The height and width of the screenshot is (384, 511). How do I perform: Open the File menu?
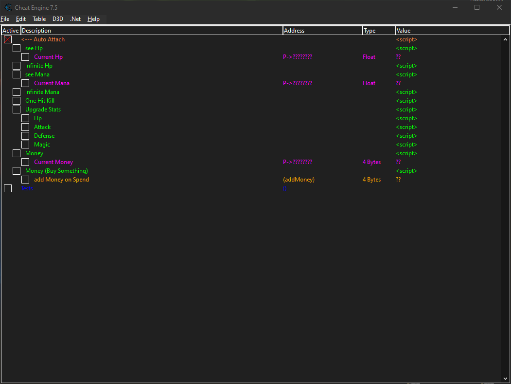[5, 19]
